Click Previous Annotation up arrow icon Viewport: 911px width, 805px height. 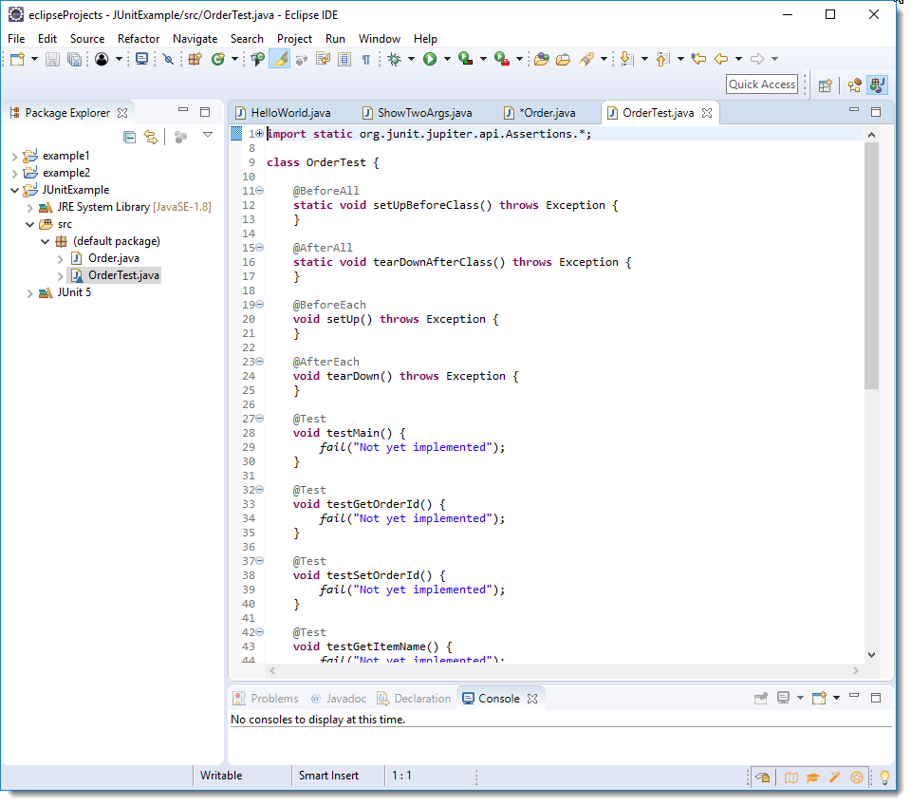(662, 59)
